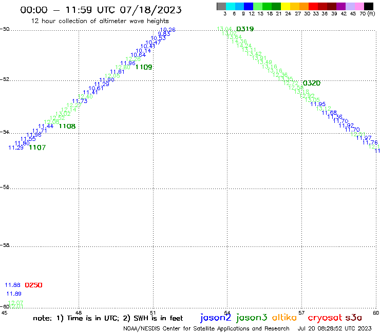The height and width of the screenshot is (333, 380).
Task: Click the "s3a" satellite legend label
Action: [x=354, y=318]
